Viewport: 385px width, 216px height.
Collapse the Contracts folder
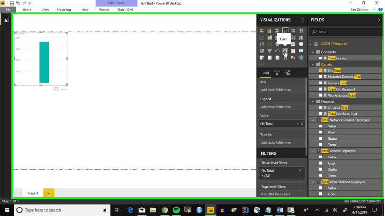coord(313,52)
